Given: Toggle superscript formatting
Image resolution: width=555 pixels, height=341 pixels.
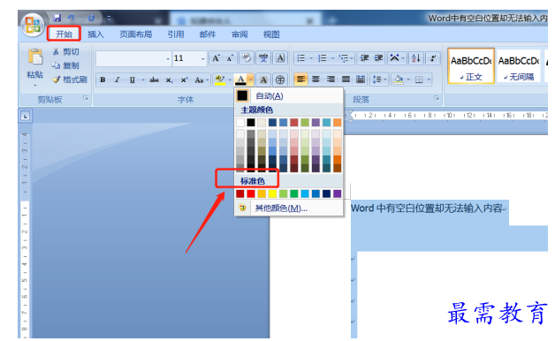Looking at the screenshot, I should point(184,80).
